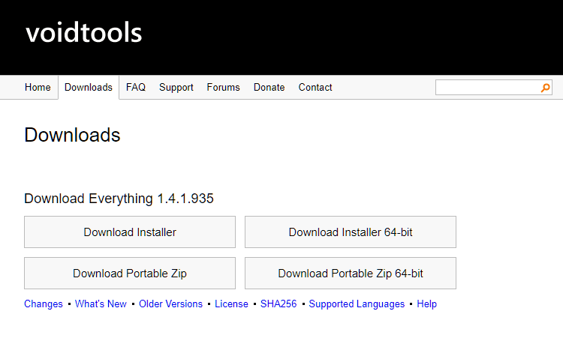Screen dimensions: 563x341
Task: Visit the Forums page
Action: point(223,87)
